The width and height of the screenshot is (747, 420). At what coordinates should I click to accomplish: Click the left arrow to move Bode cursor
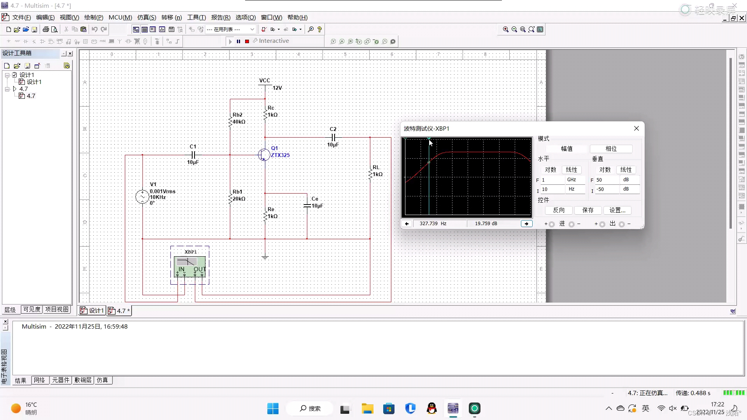pyautogui.click(x=407, y=224)
